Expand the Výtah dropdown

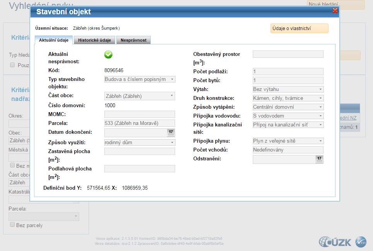click(x=320, y=89)
